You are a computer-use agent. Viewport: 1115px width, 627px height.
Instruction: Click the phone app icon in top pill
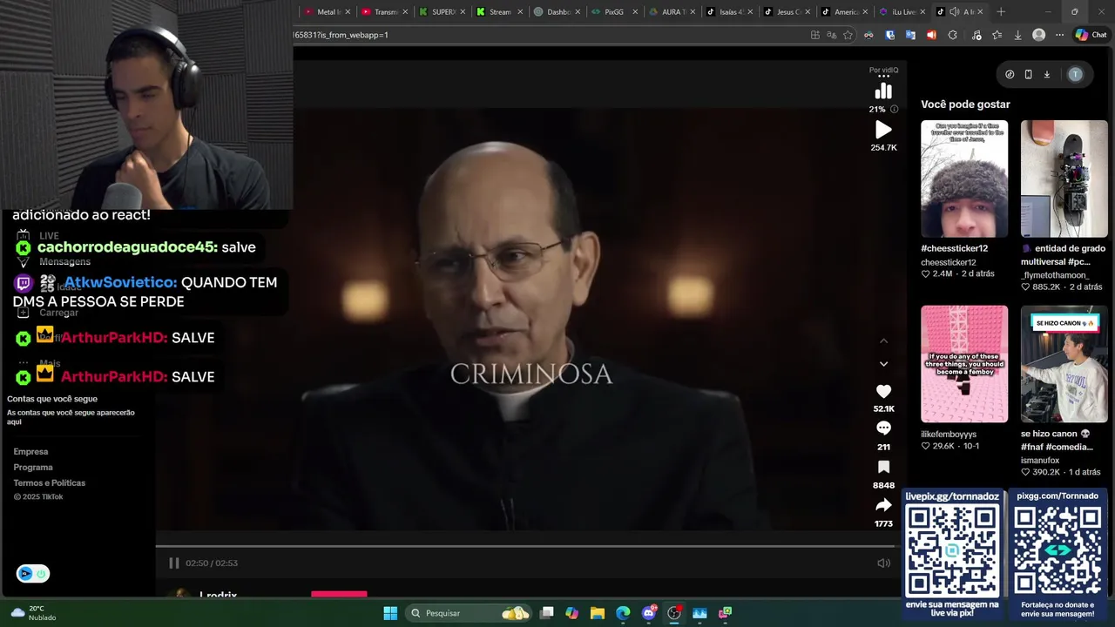pyautogui.click(x=1028, y=75)
